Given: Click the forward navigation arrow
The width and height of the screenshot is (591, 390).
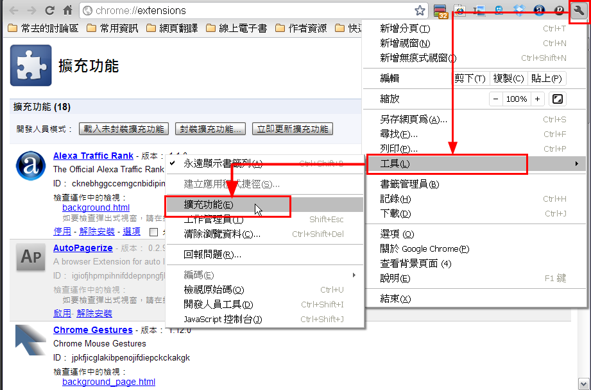Looking at the screenshot, I should [x=31, y=10].
